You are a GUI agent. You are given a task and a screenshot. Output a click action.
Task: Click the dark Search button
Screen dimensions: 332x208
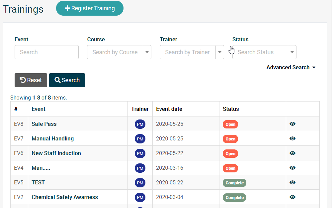point(67,80)
